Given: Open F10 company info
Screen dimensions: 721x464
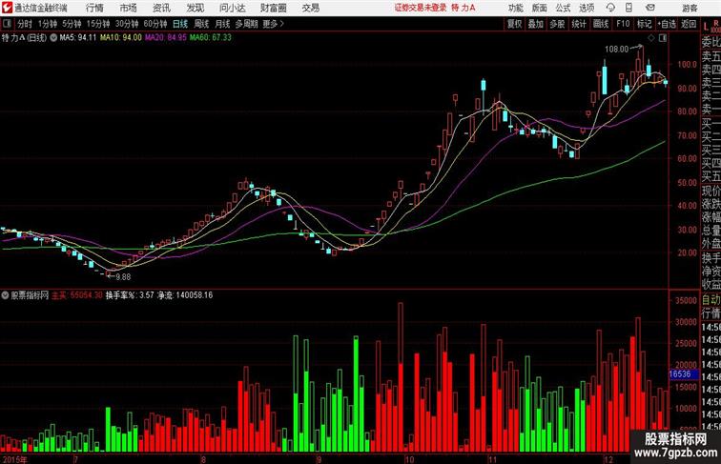Looking at the screenshot, I should [x=623, y=24].
